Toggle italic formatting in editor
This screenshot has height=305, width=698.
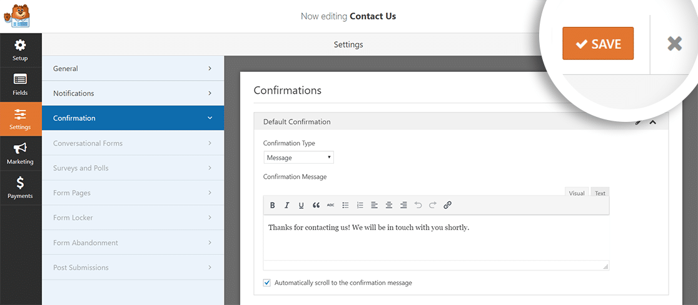pyautogui.click(x=287, y=206)
